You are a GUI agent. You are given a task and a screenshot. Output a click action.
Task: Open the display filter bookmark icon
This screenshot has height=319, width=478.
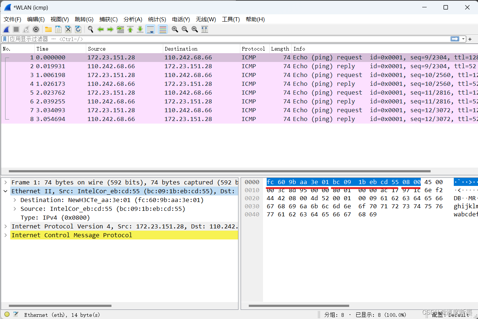[5, 39]
